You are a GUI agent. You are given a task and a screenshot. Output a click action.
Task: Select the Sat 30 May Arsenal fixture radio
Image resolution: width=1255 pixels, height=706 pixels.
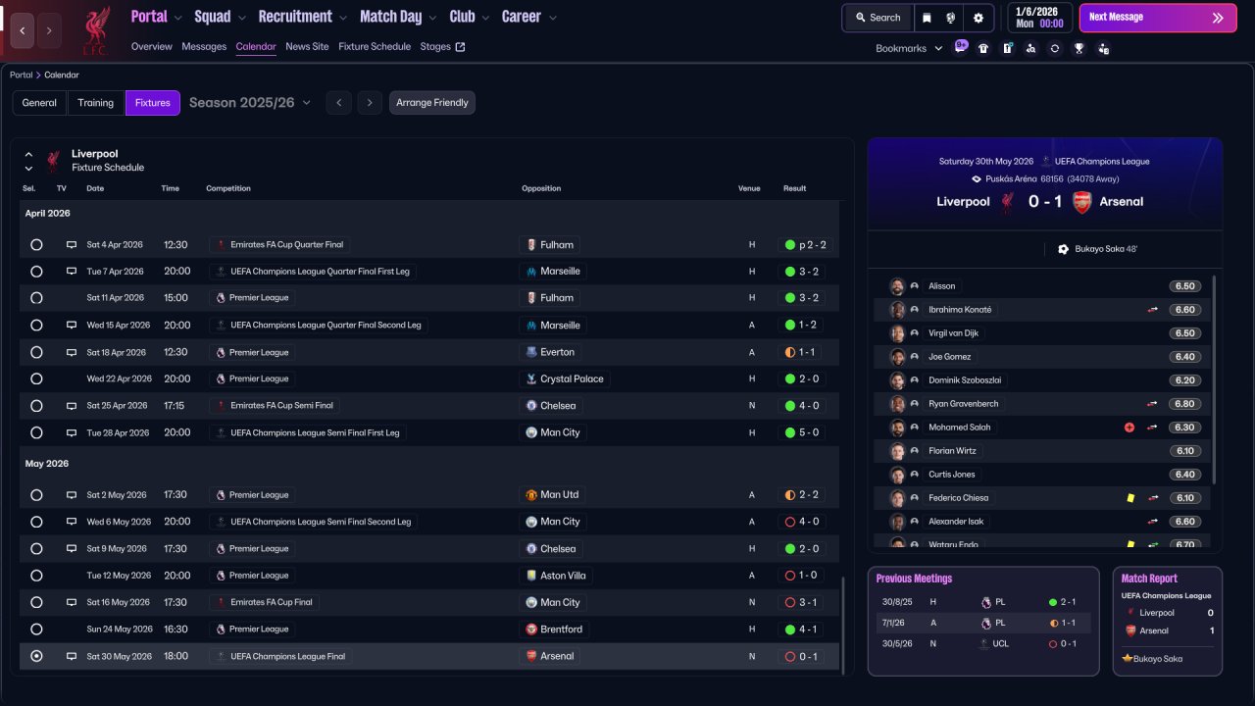tap(36, 656)
